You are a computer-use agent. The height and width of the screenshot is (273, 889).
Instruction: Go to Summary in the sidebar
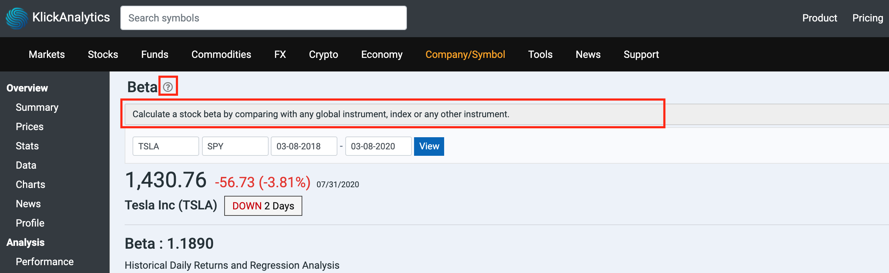pyautogui.click(x=37, y=107)
